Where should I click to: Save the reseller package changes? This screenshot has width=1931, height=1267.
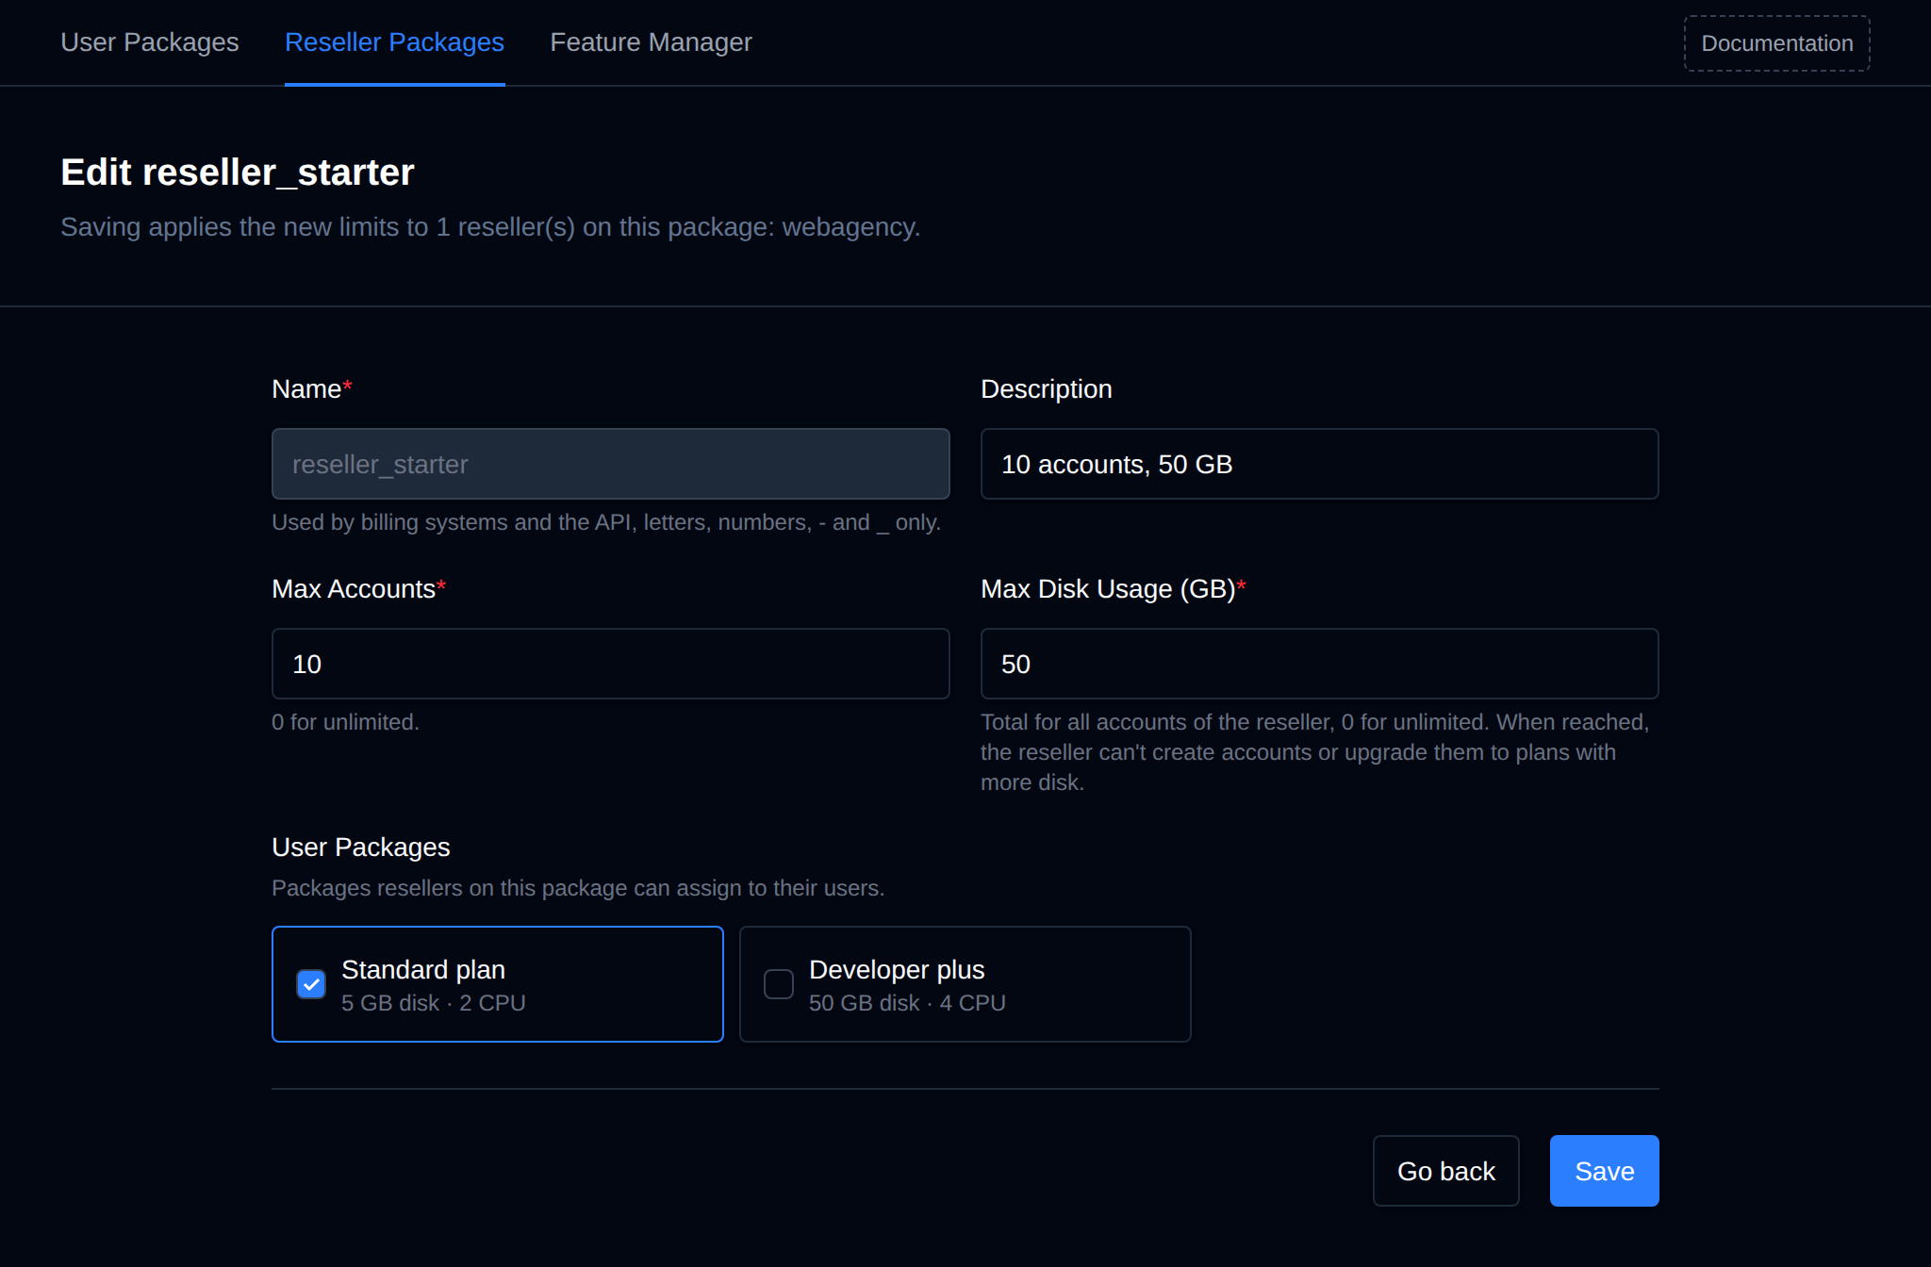(1604, 1171)
